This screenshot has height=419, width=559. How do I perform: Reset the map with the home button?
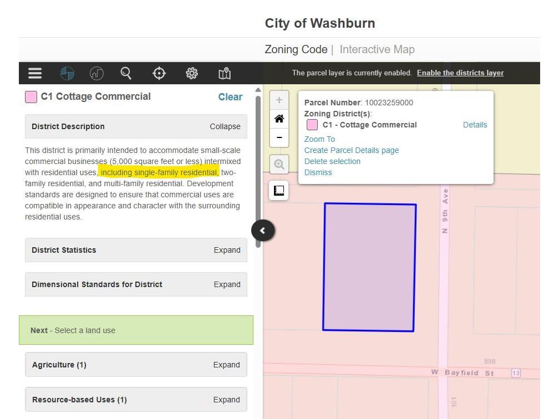click(279, 119)
